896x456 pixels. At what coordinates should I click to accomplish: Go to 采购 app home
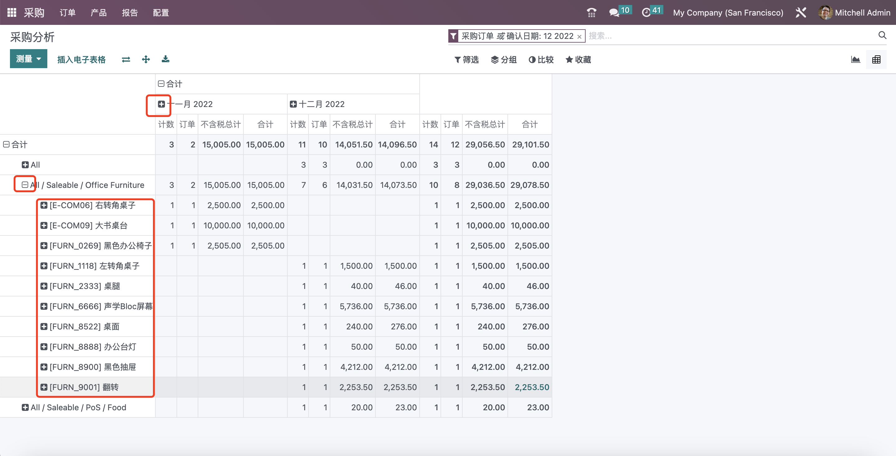point(34,13)
